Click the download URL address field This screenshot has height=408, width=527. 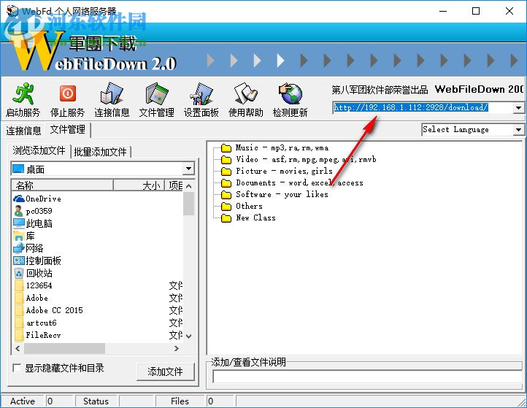[x=423, y=108]
